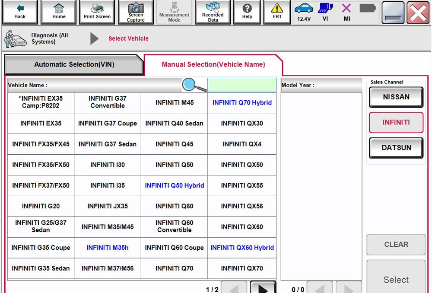
Task: Check the 12.4V battery status indicator
Action: (304, 12)
